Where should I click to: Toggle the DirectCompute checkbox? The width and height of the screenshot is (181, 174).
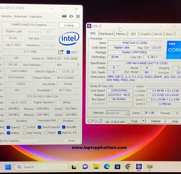(39, 127)
